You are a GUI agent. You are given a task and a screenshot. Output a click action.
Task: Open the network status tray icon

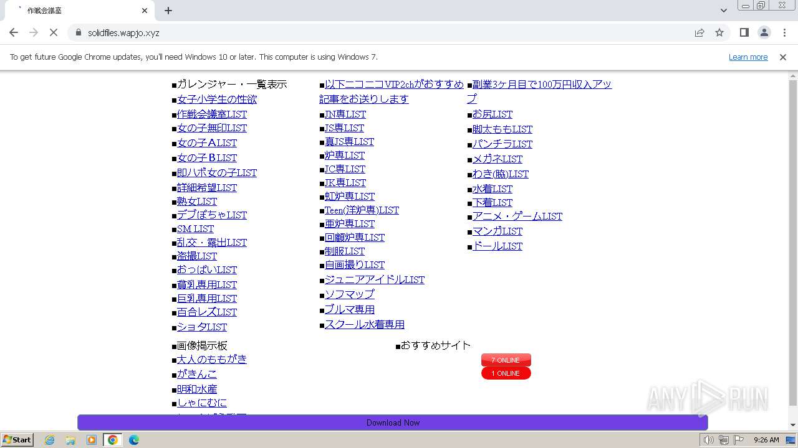tap(724, 440)
